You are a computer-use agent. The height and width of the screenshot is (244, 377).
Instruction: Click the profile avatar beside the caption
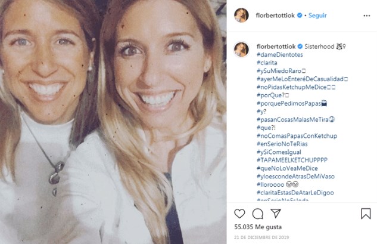coord(241,50)
